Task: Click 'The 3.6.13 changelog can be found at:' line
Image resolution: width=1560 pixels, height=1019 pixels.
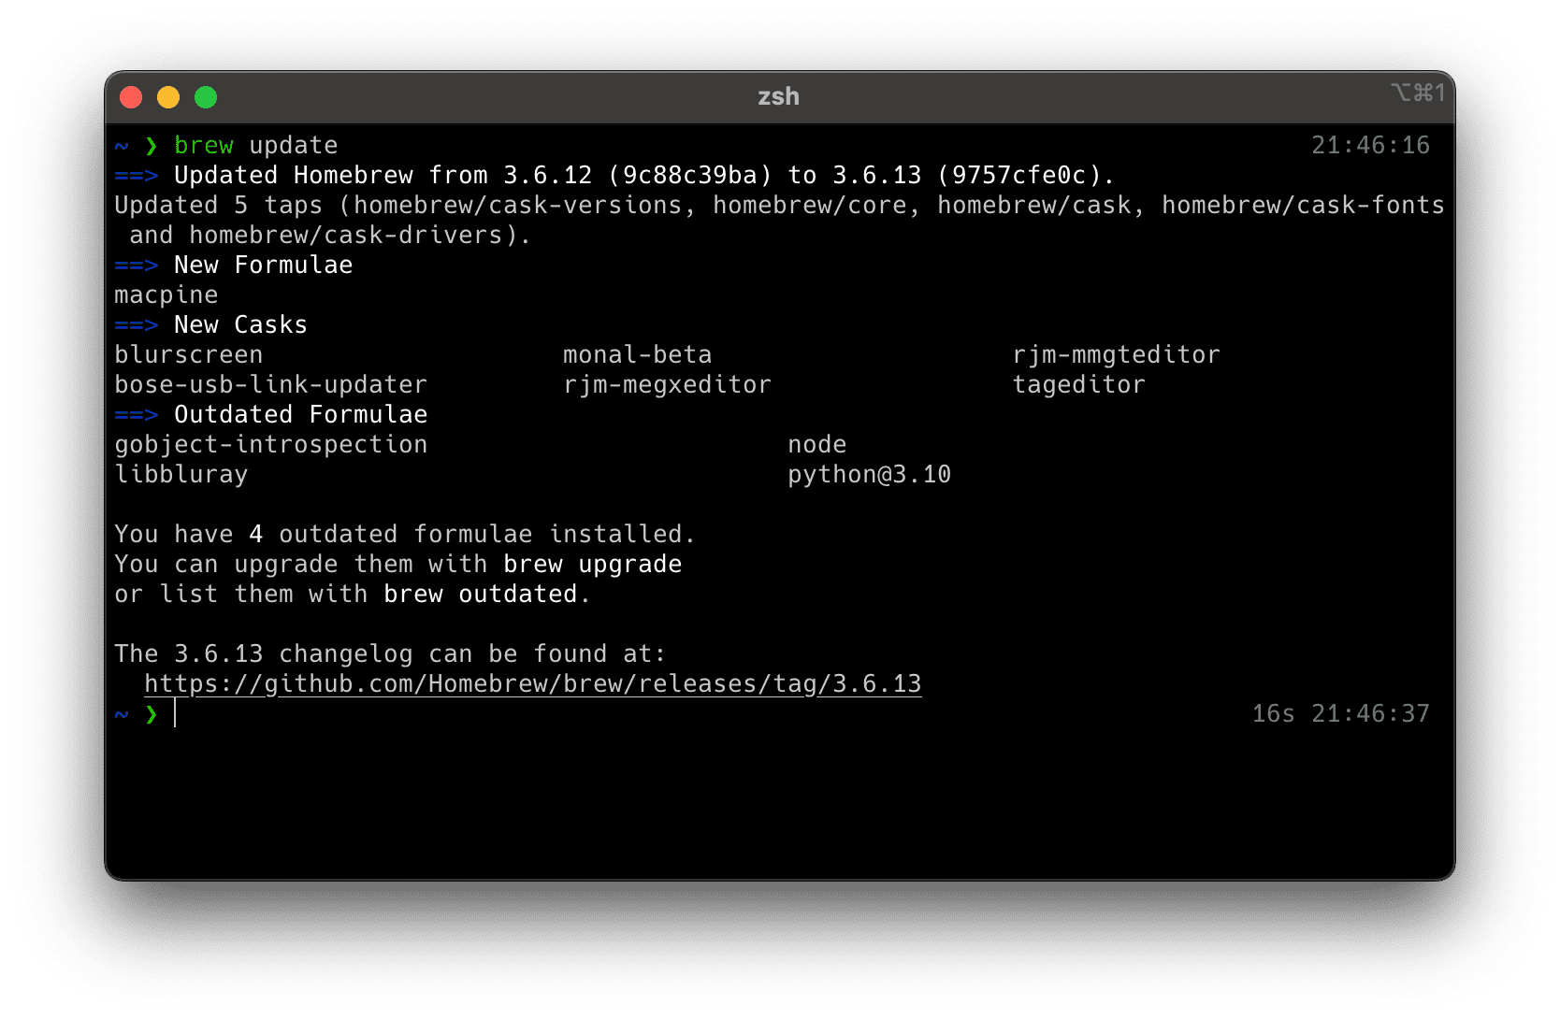Action: (391, 654)
